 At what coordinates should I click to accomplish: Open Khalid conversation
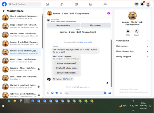21,61
